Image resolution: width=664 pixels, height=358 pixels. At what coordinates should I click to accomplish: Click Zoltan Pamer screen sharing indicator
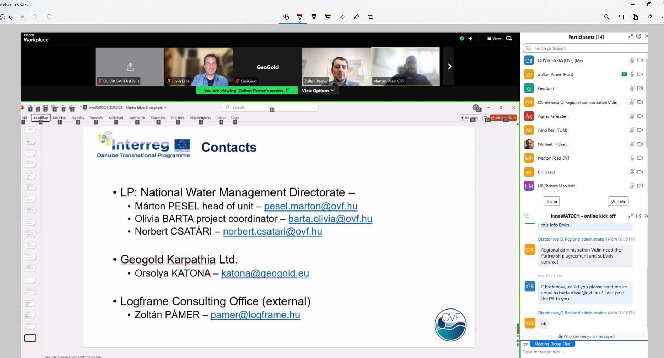tap(624, 74)
